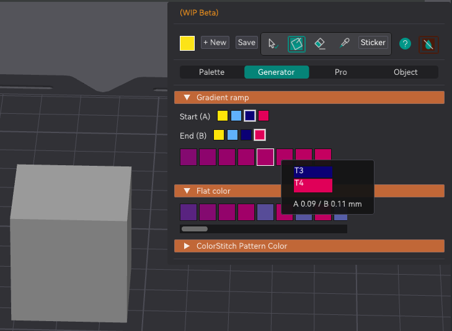Image resolution: width=452 pixels, height=331 pixels.
Task: Pick the eyedropper tool
Action: [x=344, y=43]
